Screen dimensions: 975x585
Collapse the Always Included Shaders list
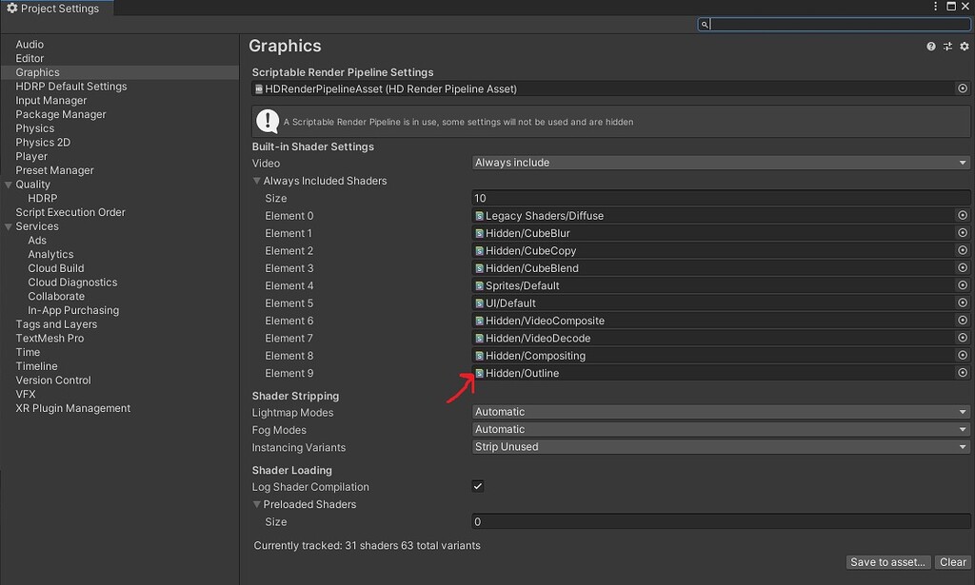click(257, 181)
